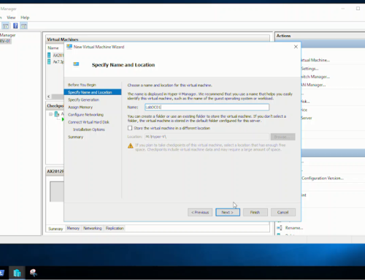This screenshot has width=365, height=280.
Task: Jump to the wizard Summary step
Action: pos(75,137)
